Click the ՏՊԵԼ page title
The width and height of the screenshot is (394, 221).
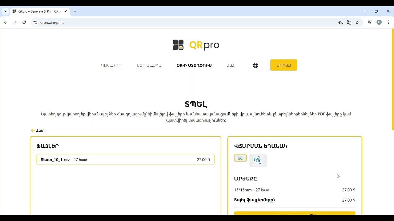click(196, 104)
